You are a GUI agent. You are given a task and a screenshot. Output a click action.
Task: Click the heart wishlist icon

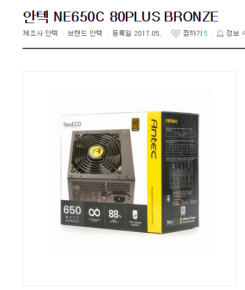176,34
